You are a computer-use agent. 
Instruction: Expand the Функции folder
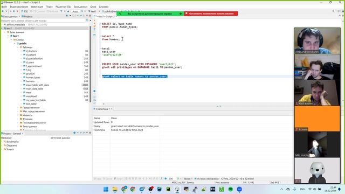18,119
